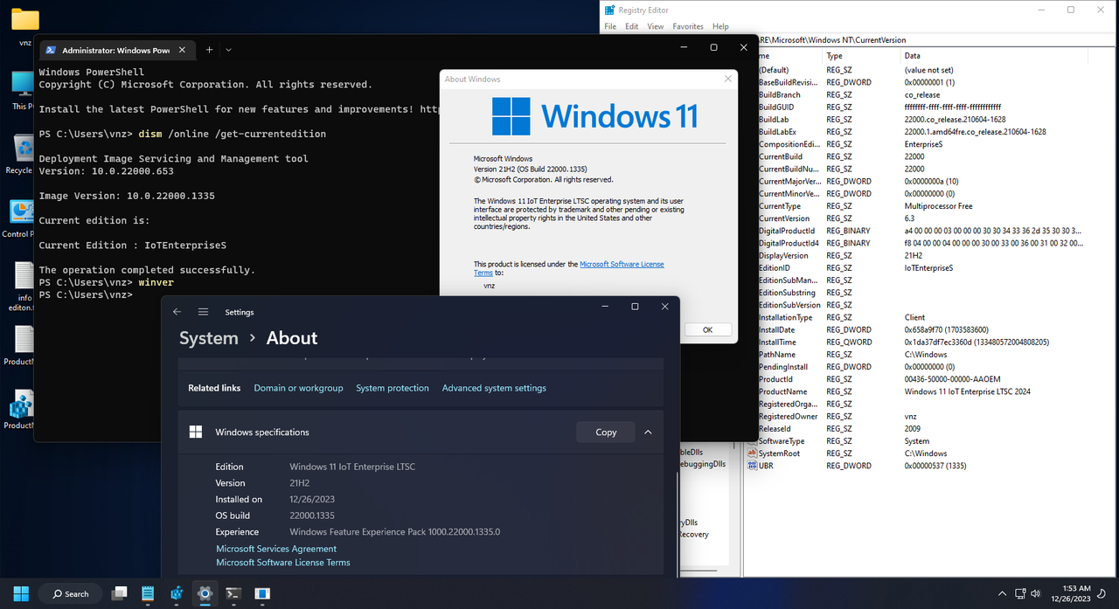Open Settings gear icon on taskbar
The image size is (1119, 609).
(x=205, y=593)
